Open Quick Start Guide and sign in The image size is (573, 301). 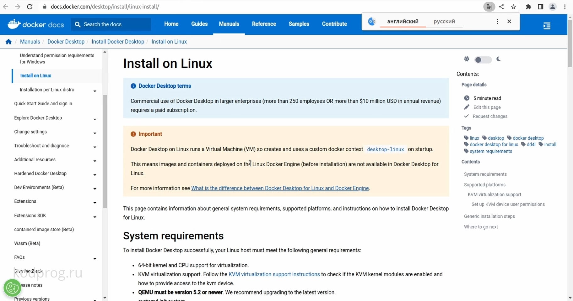[43, 104]
